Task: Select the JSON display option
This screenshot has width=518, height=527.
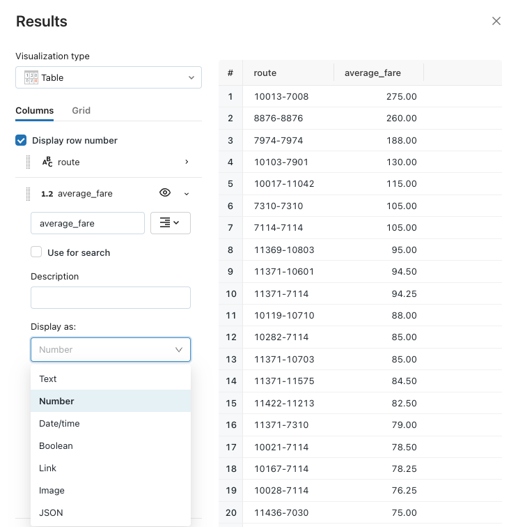Action: (x=51, y=512)
